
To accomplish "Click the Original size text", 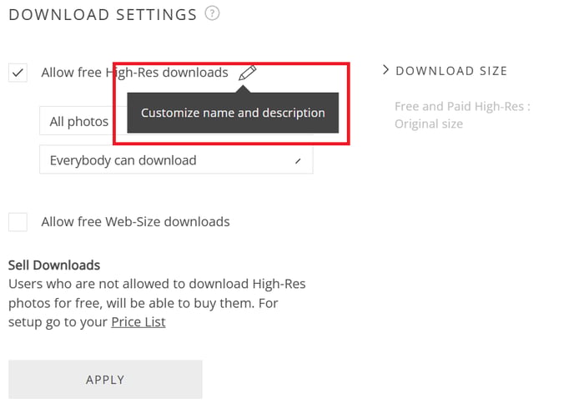I will [x=429, y=124].
